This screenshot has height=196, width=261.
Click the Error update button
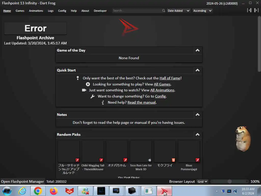point(35,28)
